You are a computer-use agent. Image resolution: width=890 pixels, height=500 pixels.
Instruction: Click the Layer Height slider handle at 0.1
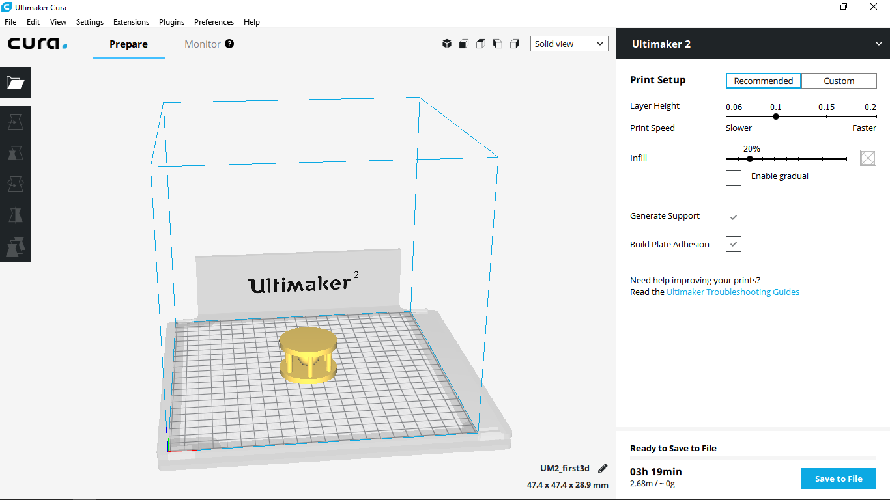tap(776, 117)
